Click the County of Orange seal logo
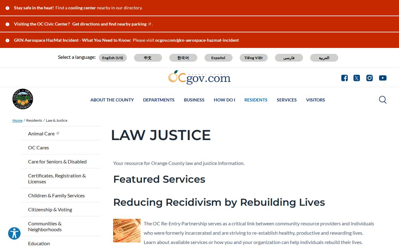This screenshot has width=399, height=249. pyautogui.click(x=23, y=99)
